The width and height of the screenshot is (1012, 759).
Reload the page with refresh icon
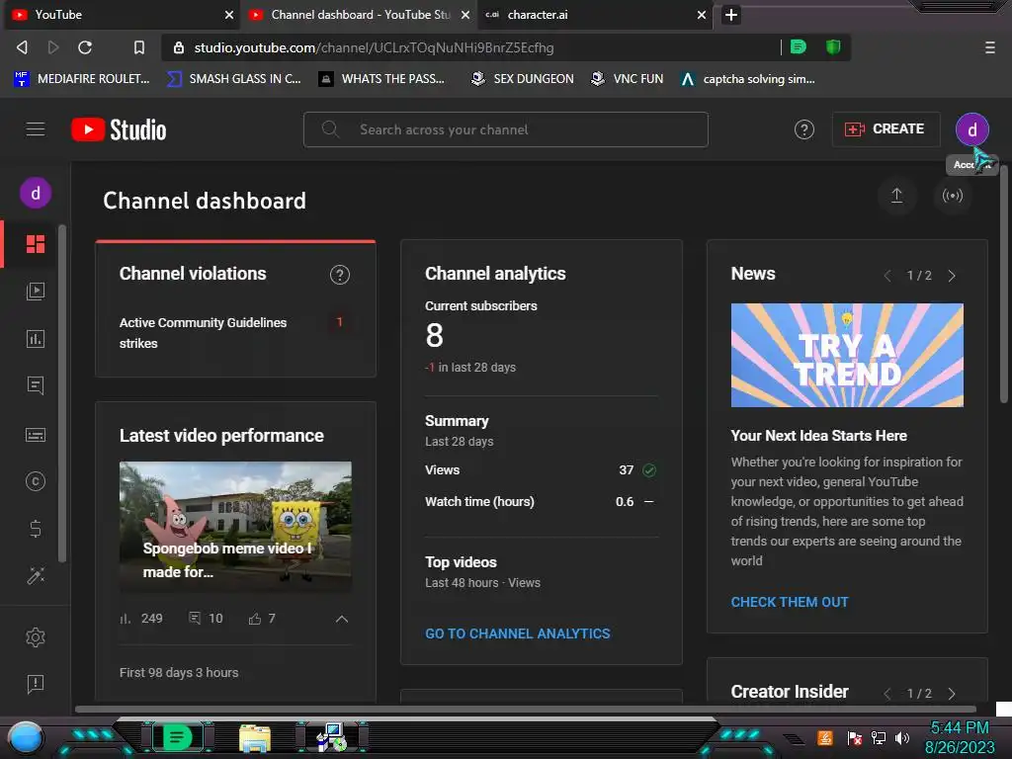tap(85, 47)
